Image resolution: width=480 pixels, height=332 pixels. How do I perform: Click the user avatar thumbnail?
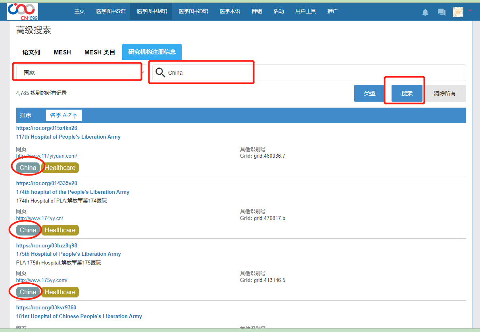click(458, 12)
